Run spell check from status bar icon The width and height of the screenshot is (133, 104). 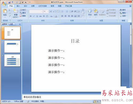point(28,101)
